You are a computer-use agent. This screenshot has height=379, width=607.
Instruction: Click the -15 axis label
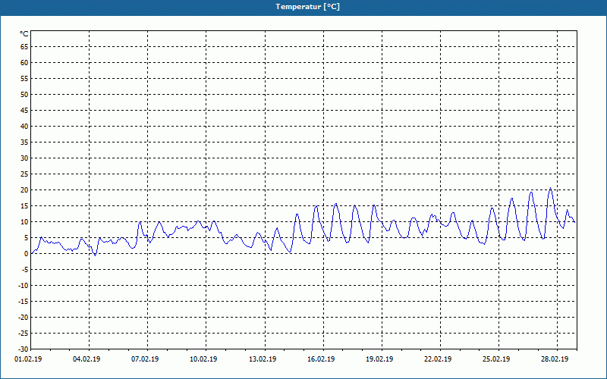[24, 301]
